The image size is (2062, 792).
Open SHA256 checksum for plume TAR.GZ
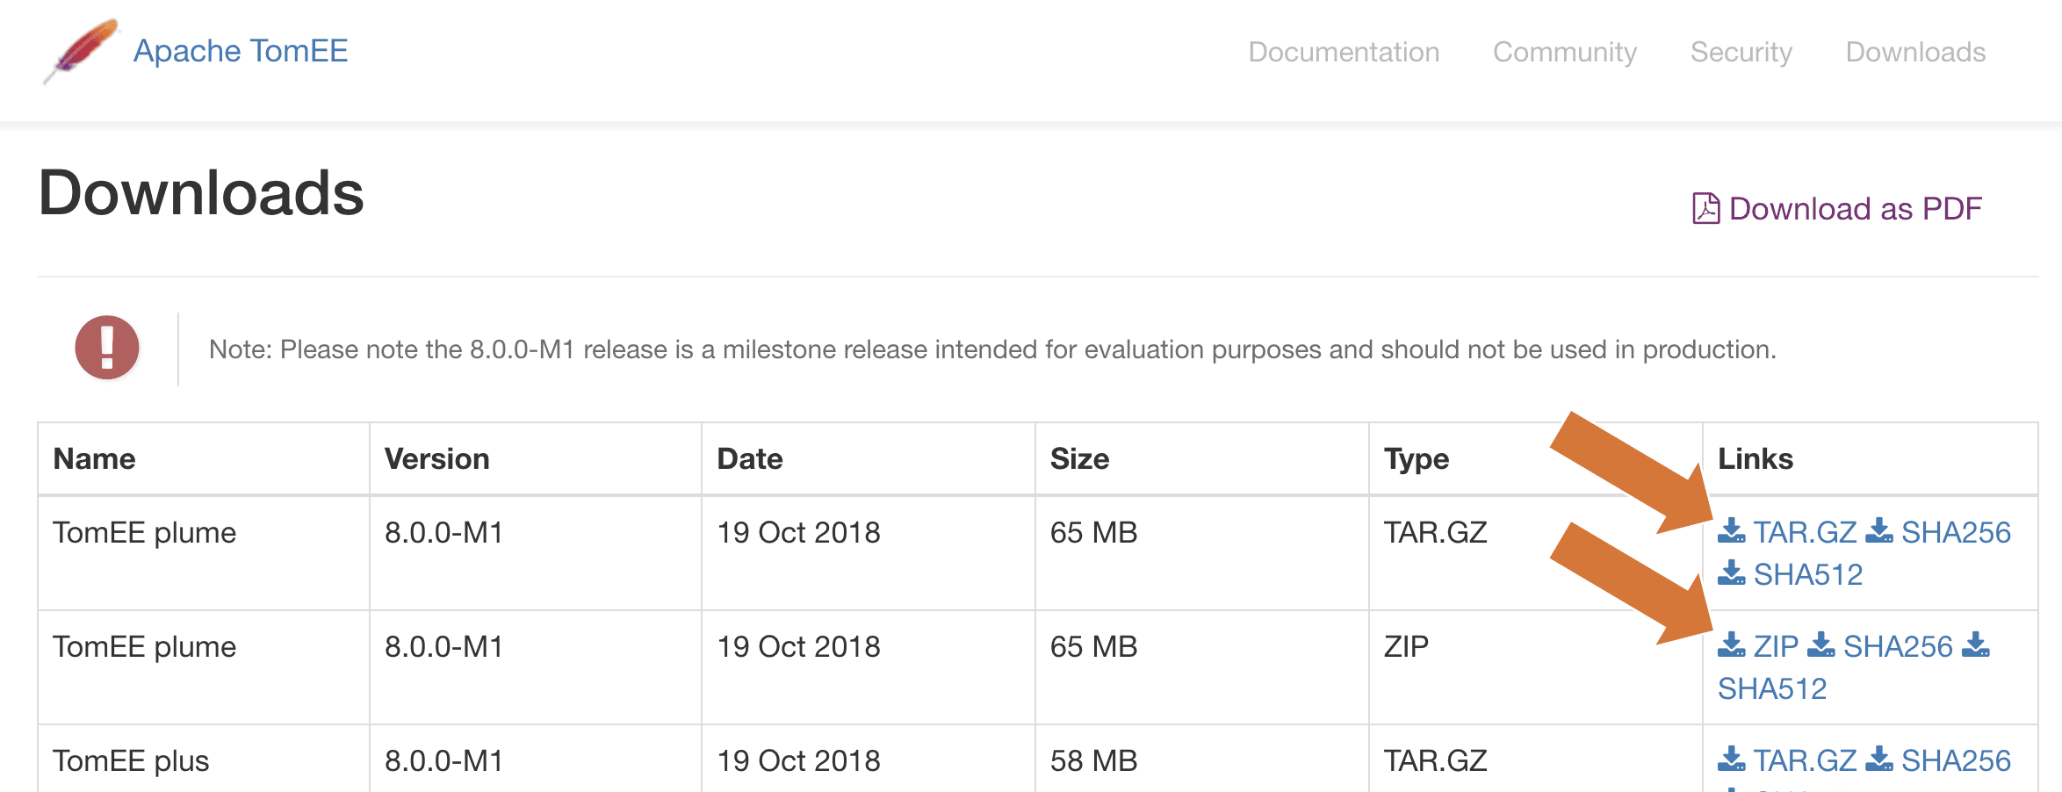click(1956, 532)
